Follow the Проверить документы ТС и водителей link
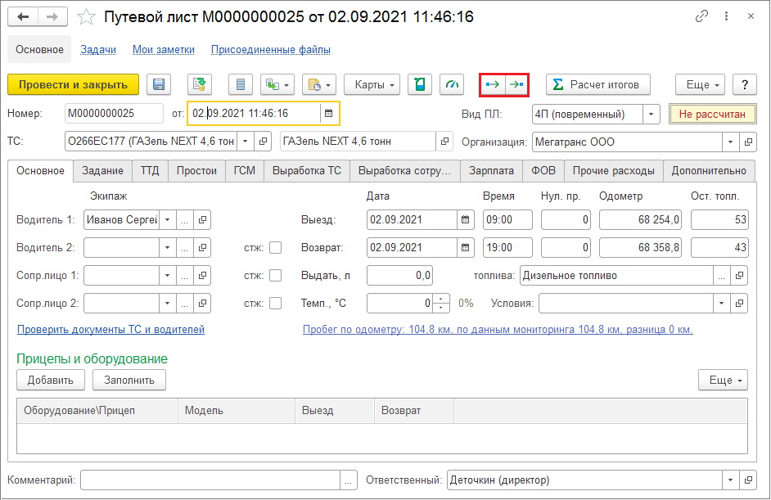This screenshot has width=771, height=500. pos(110,330)
